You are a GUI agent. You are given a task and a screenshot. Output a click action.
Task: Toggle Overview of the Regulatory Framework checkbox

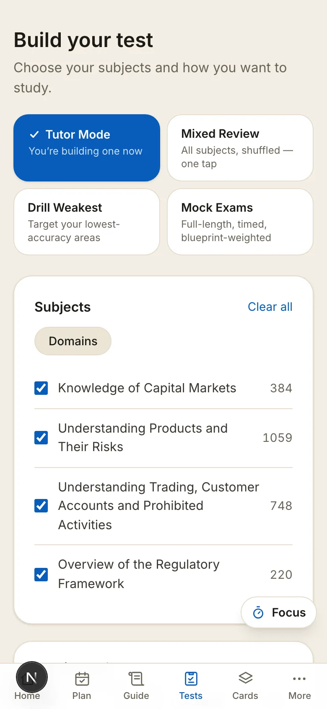[41, 574]
